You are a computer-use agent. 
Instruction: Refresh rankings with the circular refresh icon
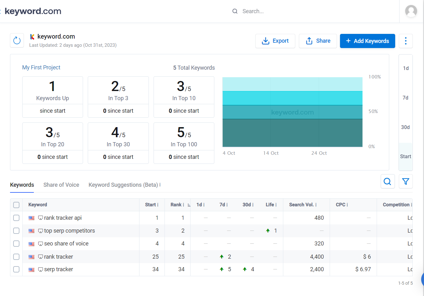point(17,40)
